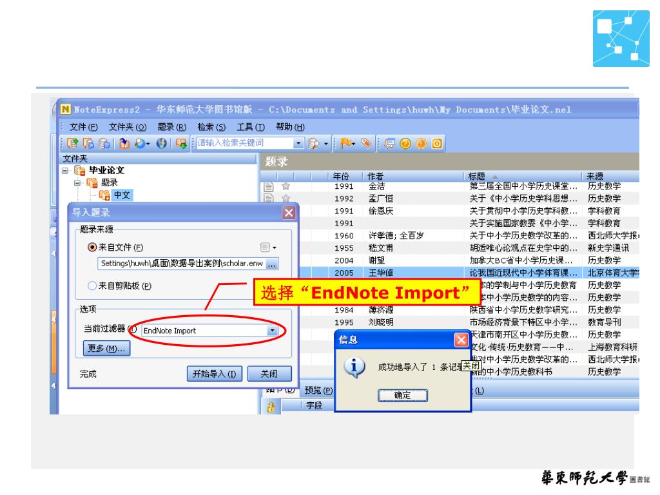Click the options window toolbar icon
This screenshot has height=495, width=660.
pos(389,144)
